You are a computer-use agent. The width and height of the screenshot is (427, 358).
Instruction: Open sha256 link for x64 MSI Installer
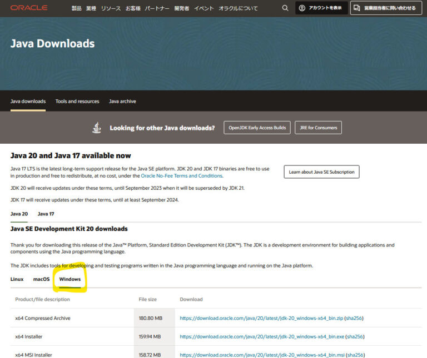point(355,355)
